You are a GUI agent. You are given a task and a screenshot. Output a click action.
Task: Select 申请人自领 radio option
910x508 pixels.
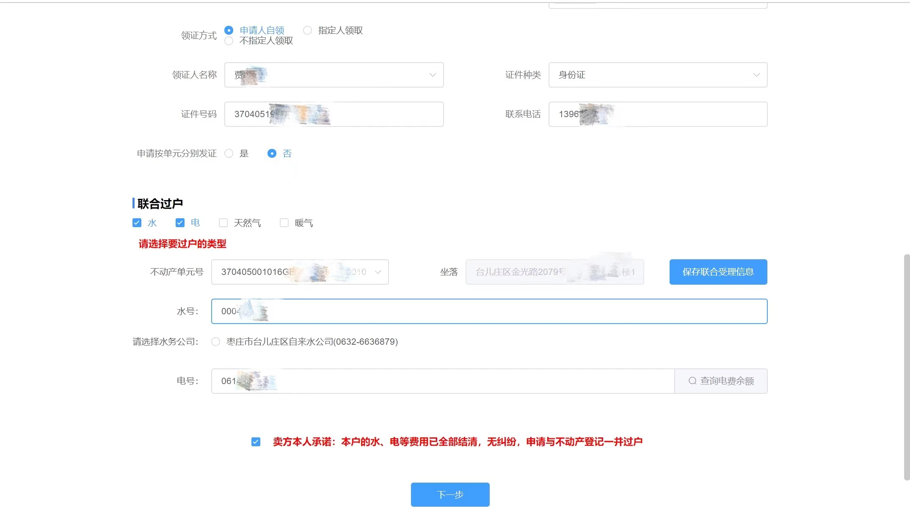pyautogui.click(x=229, y=30)
